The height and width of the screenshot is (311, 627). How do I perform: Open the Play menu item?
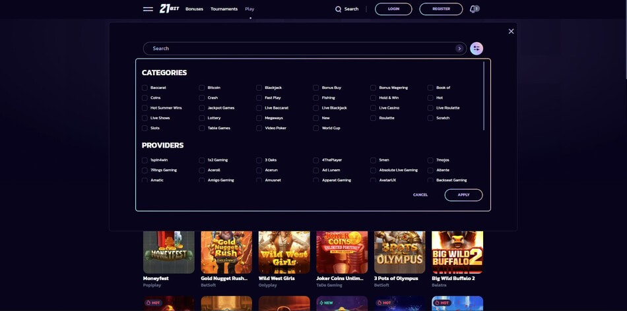pos(249,9)
